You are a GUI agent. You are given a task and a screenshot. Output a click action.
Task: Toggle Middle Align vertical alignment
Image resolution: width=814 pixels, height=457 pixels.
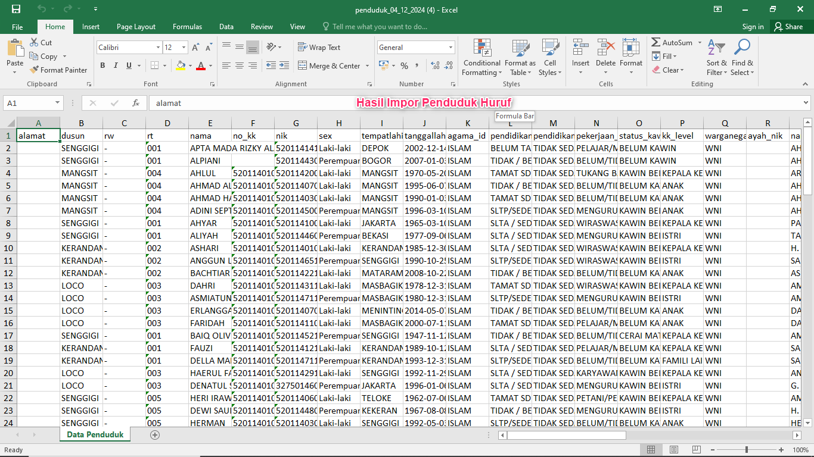pos(240,46)
